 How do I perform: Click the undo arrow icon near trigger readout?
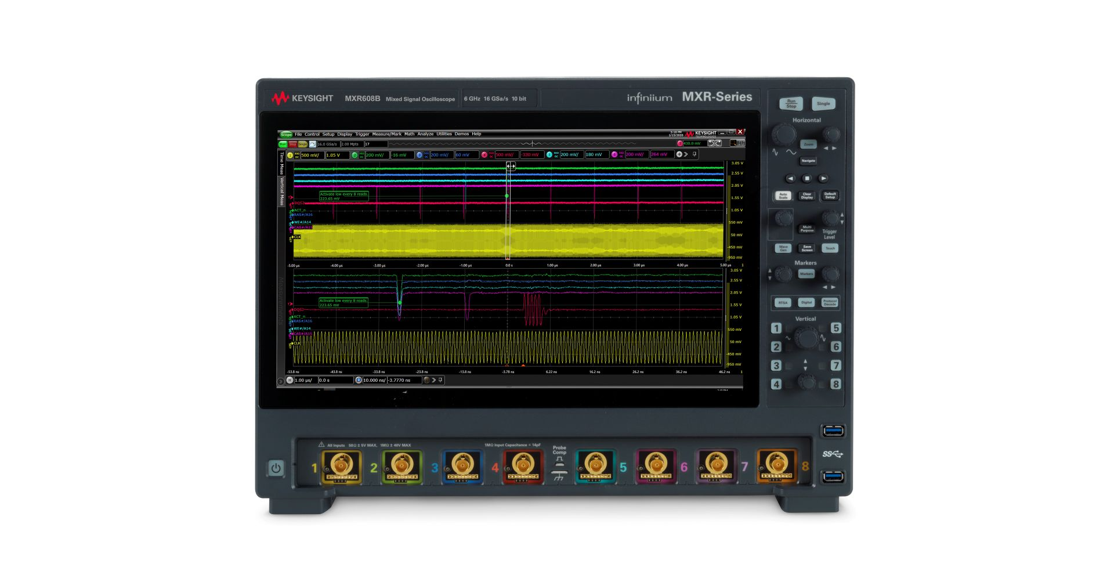[x=711, y=143]
